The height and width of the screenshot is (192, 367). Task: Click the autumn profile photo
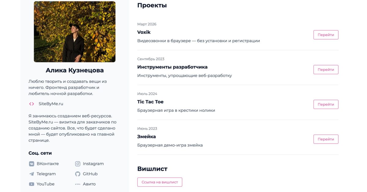(75, 32)
